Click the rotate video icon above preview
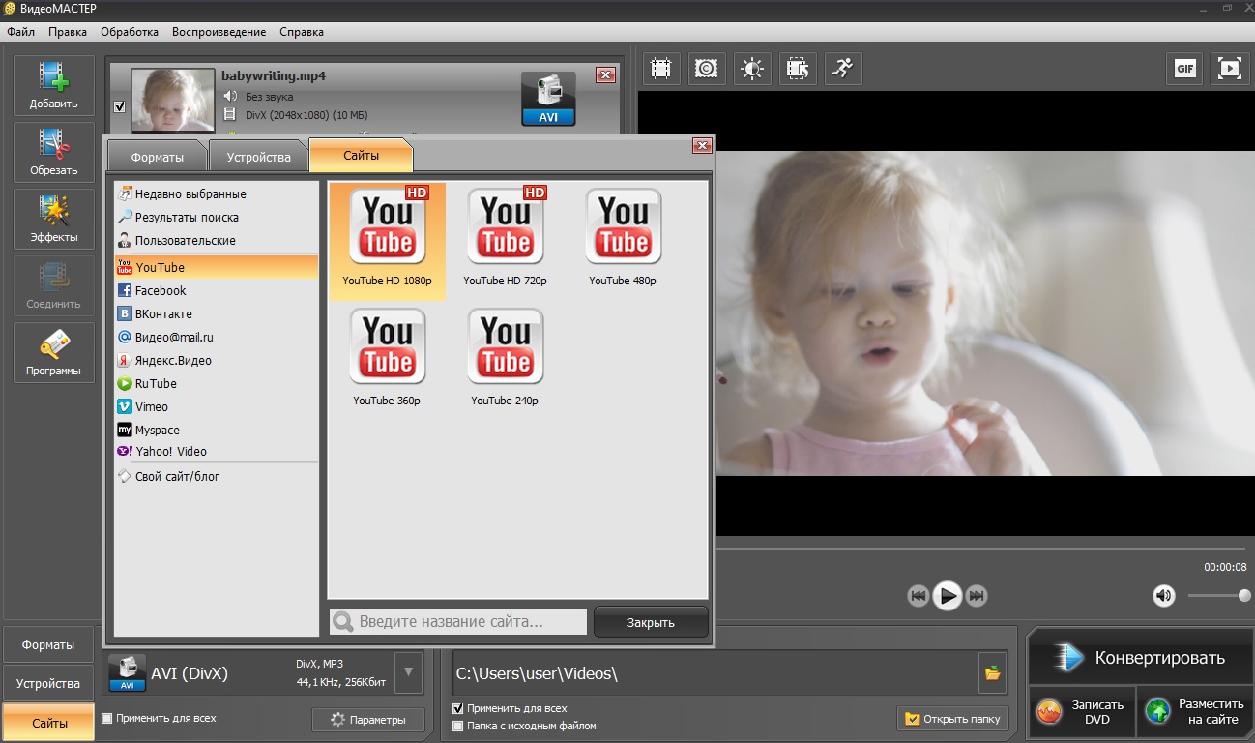Viewport: 1255px width, 743px height. point(798,69)
